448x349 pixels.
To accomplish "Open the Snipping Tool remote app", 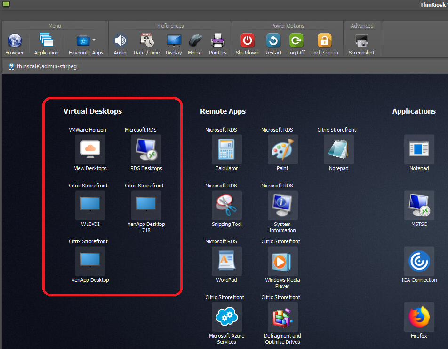I will [x=226, y=205].
